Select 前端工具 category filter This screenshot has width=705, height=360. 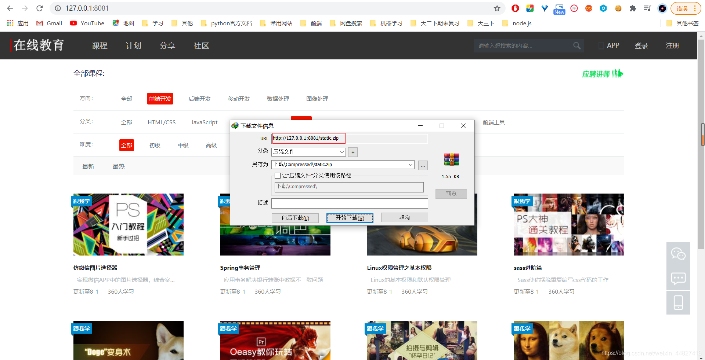tap(494, 122)
